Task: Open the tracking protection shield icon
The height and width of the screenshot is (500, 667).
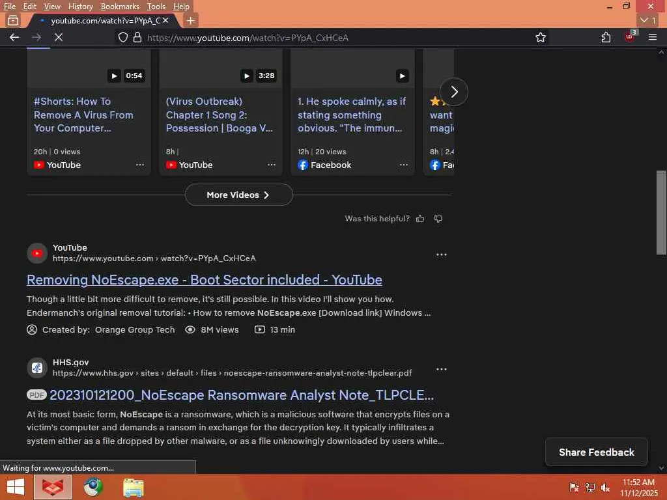Action: (123, 37)
